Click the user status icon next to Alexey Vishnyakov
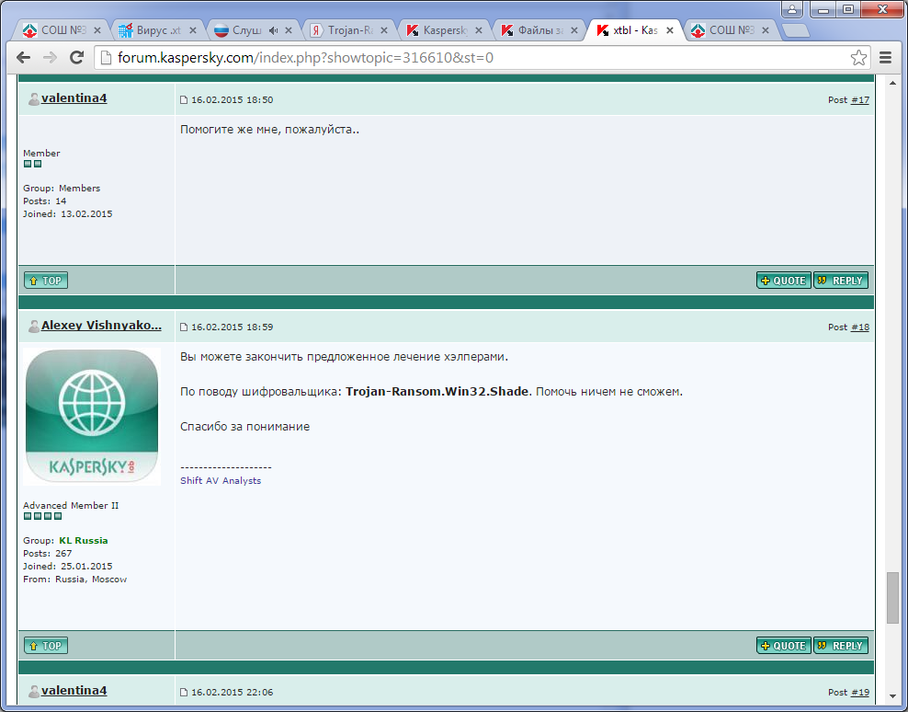 click(x=33, y=327)
